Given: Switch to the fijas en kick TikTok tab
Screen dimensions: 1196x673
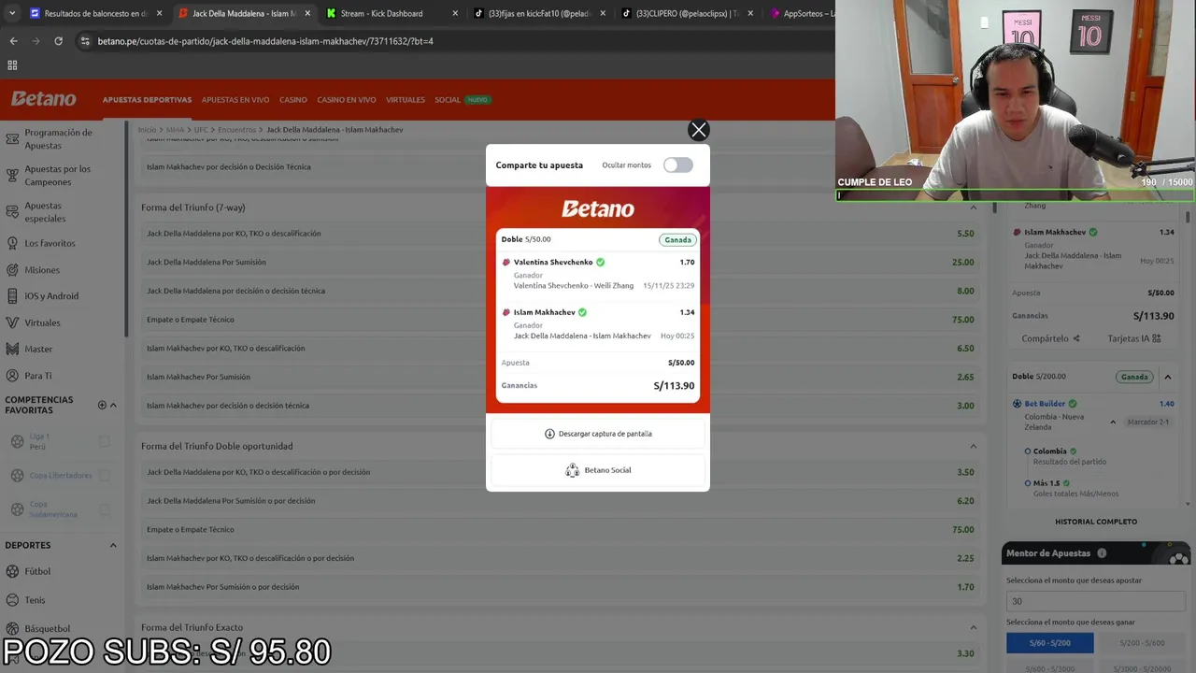Looking at the screenshot, I should [540, 14].
